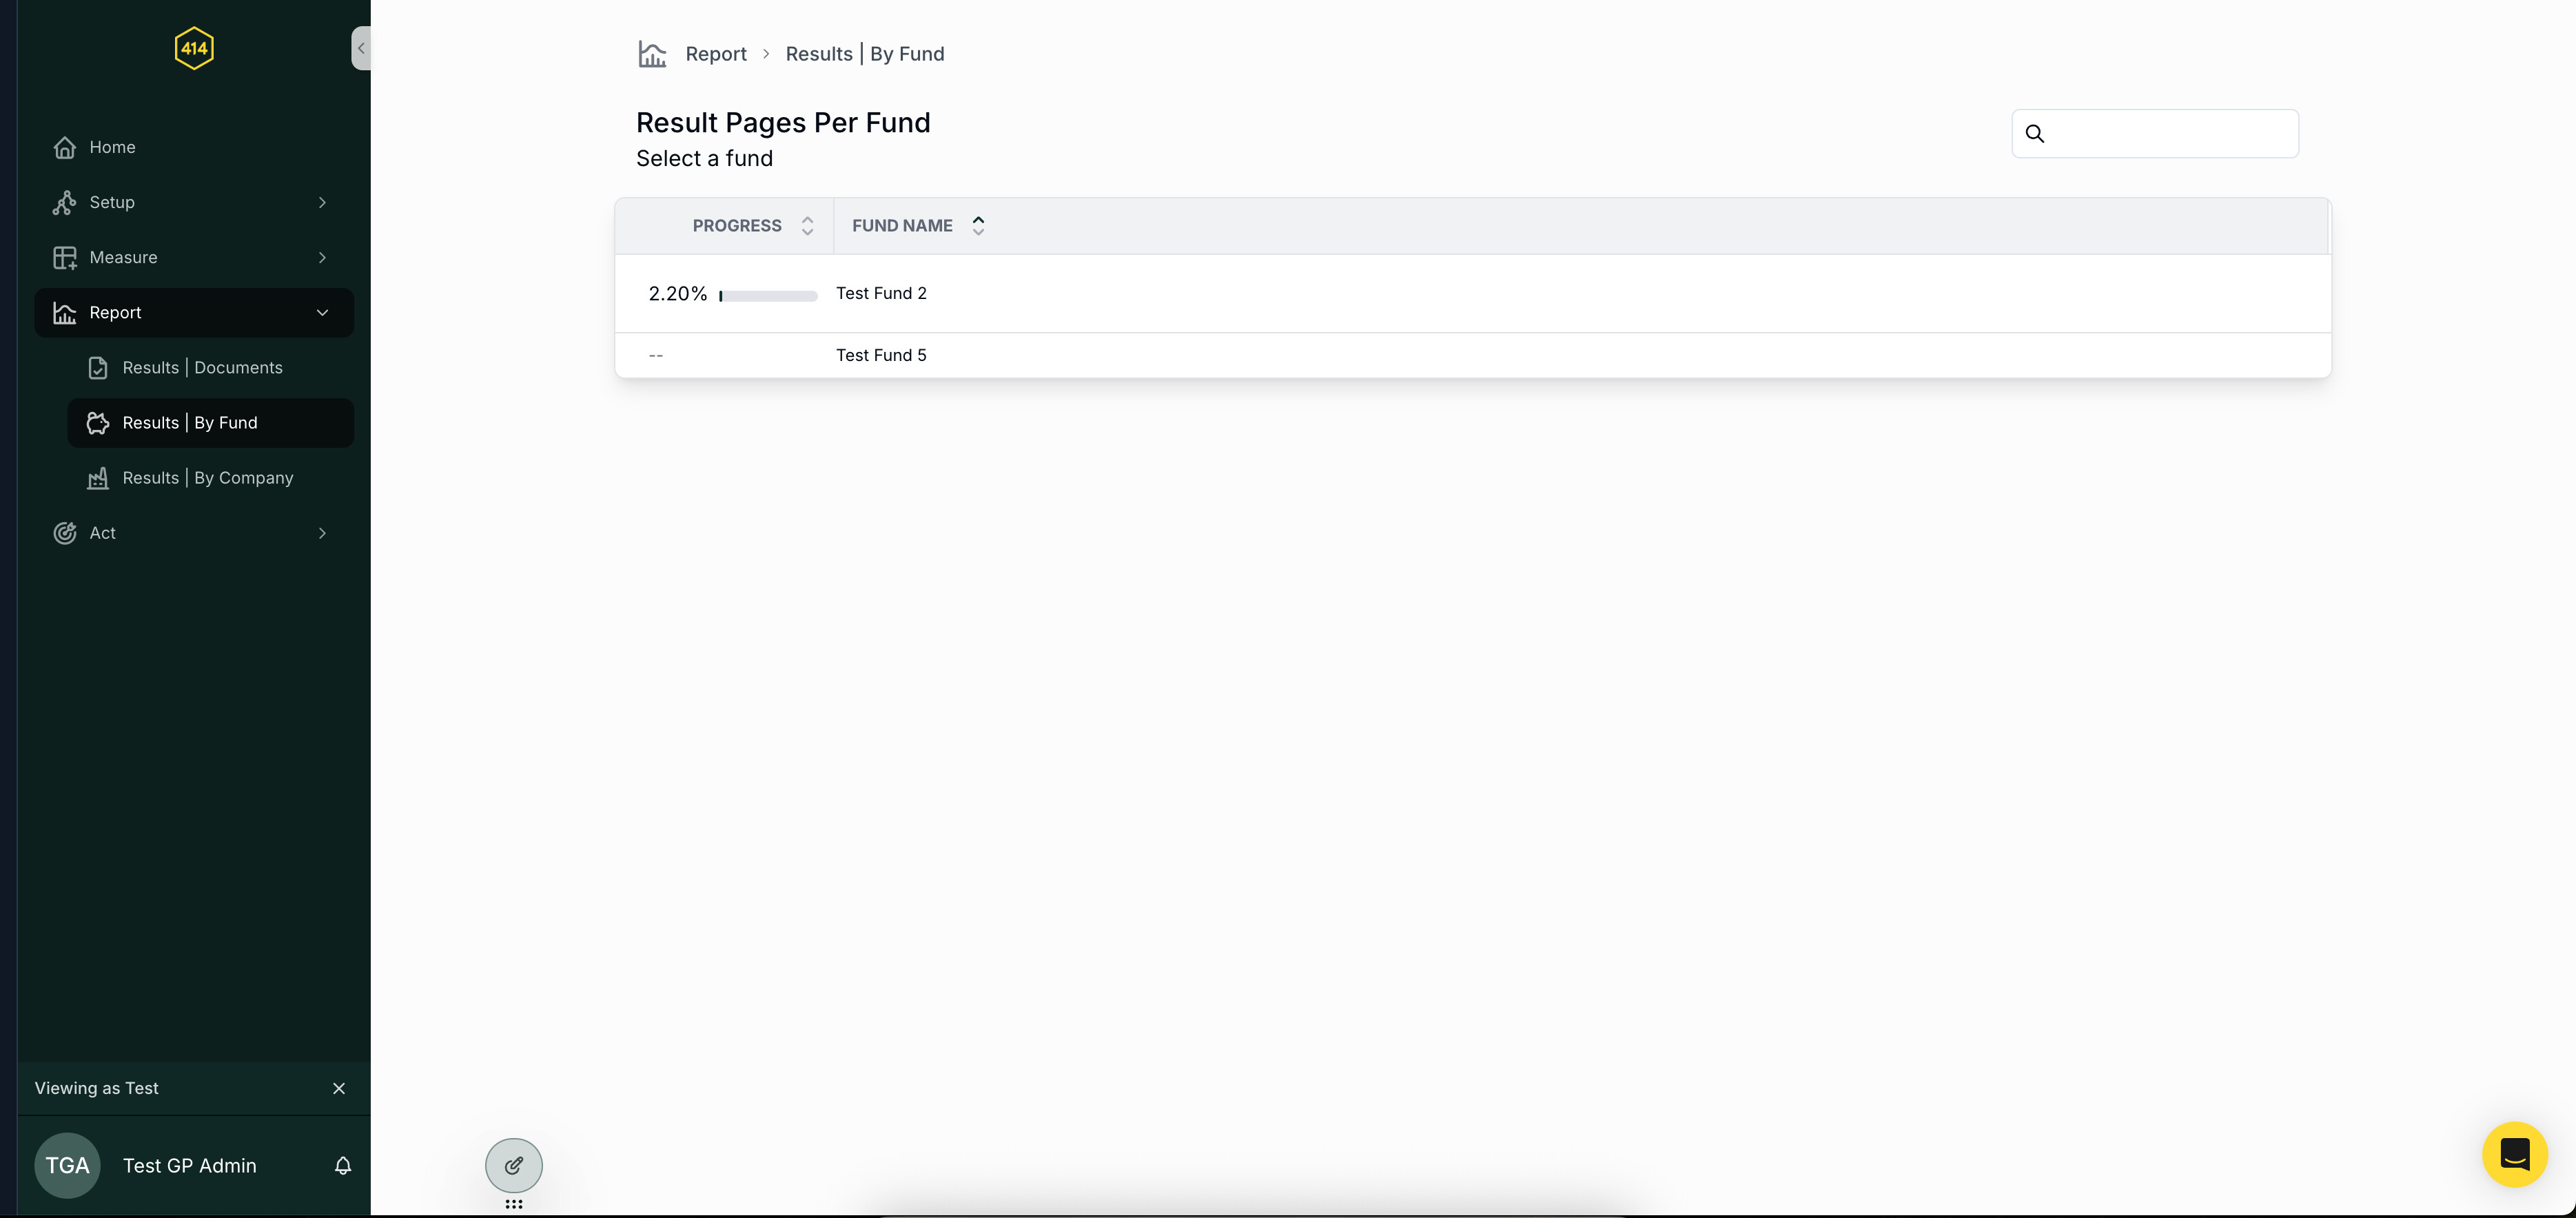The image size is (2576, 1218).
Task: Click the 414 hexagon logo
Action: 194,48
